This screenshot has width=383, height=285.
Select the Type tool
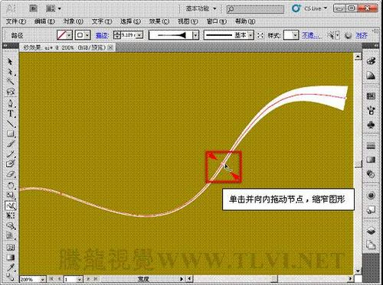coord(10,114)
